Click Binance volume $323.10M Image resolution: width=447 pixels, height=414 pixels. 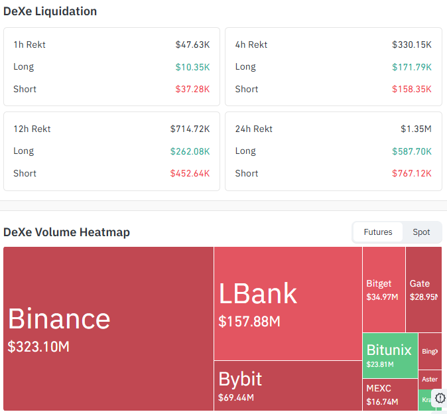[x=38, y=347]
